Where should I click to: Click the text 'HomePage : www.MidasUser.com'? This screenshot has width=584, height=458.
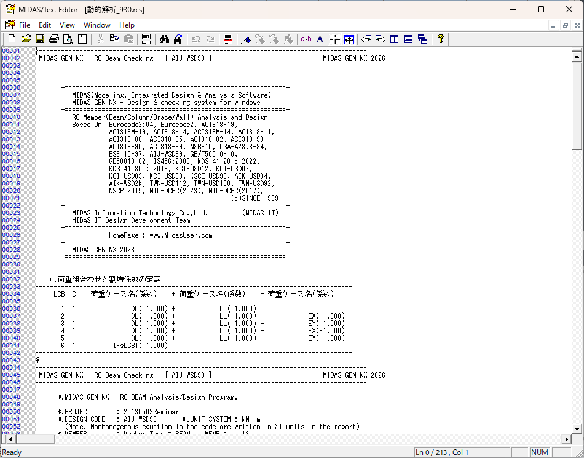160,235
